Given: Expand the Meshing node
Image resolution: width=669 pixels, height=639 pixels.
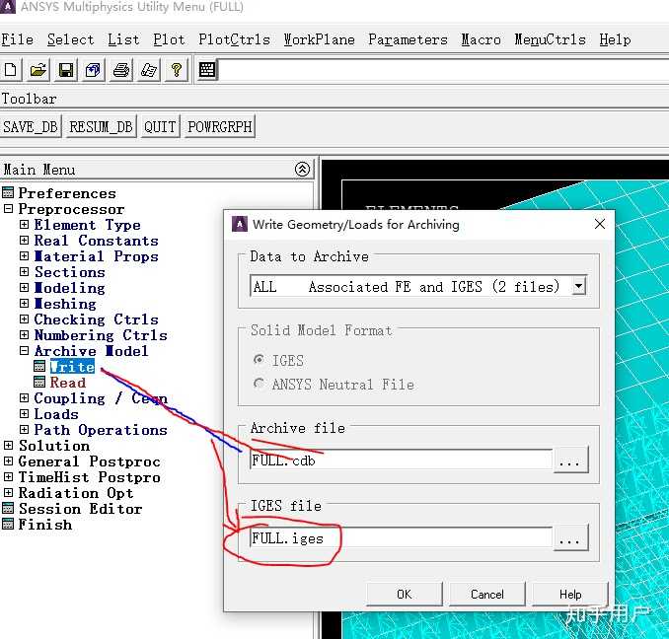Looking at the screenshot, I should pos(25,303).
